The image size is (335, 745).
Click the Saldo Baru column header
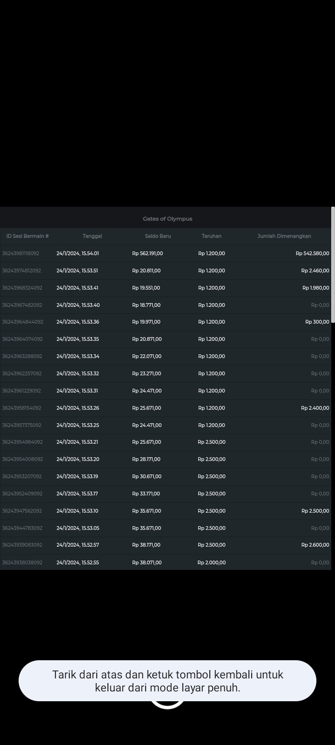[x=158, y=236]
